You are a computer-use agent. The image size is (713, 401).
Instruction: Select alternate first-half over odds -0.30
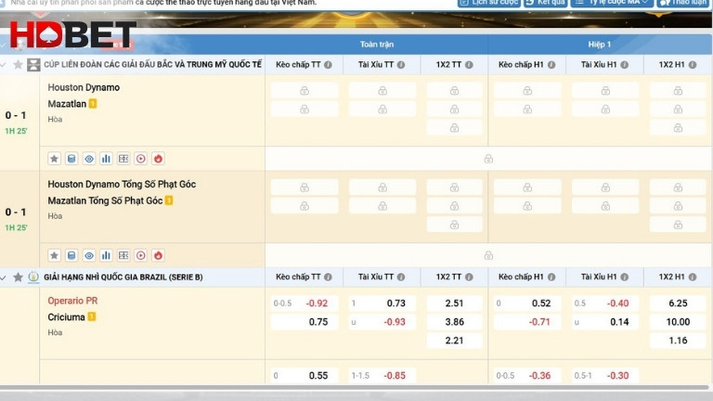tap(605, 376)
